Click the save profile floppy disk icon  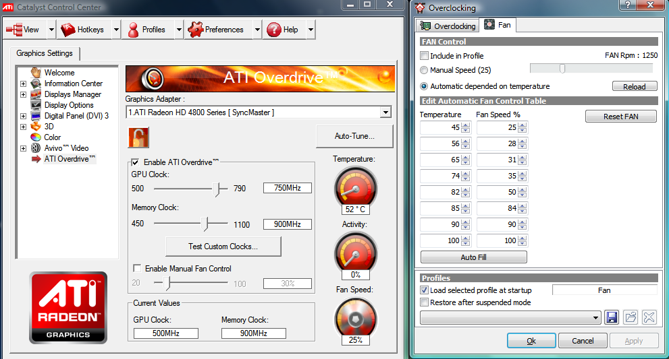click(x=612, y=317)
